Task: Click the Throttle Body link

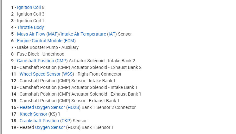Action: (30, 27)
